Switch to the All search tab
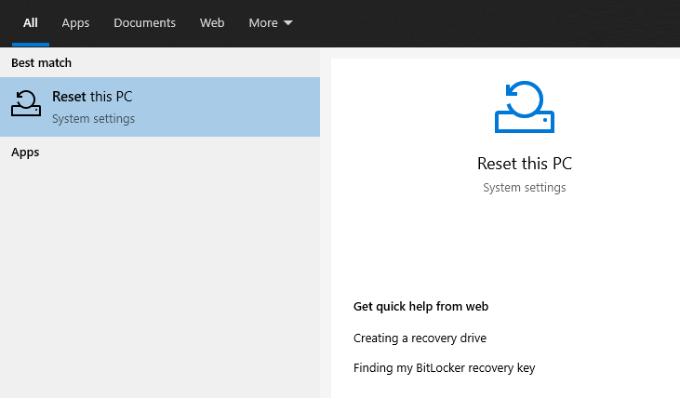680x398 pixels. tap(31, 23)
